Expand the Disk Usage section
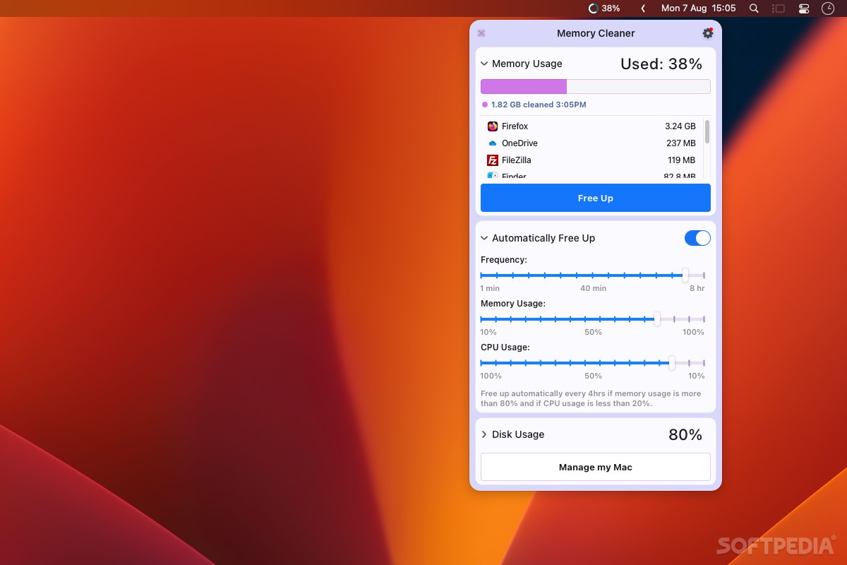 [x=484, y=434]
